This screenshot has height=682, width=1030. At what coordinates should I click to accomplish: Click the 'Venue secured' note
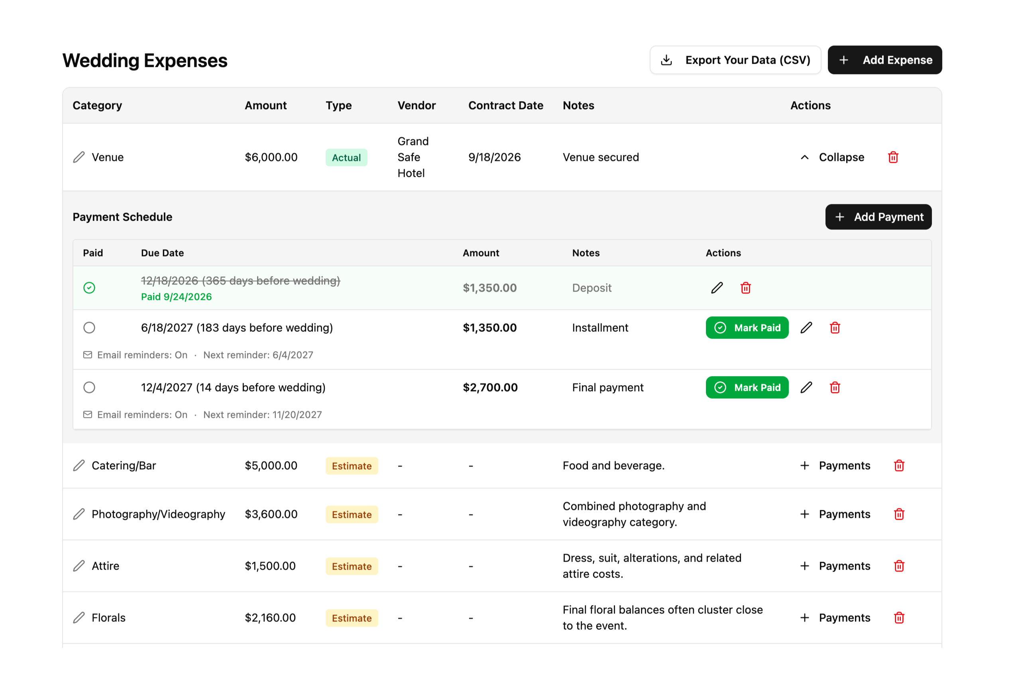point(601,157)
